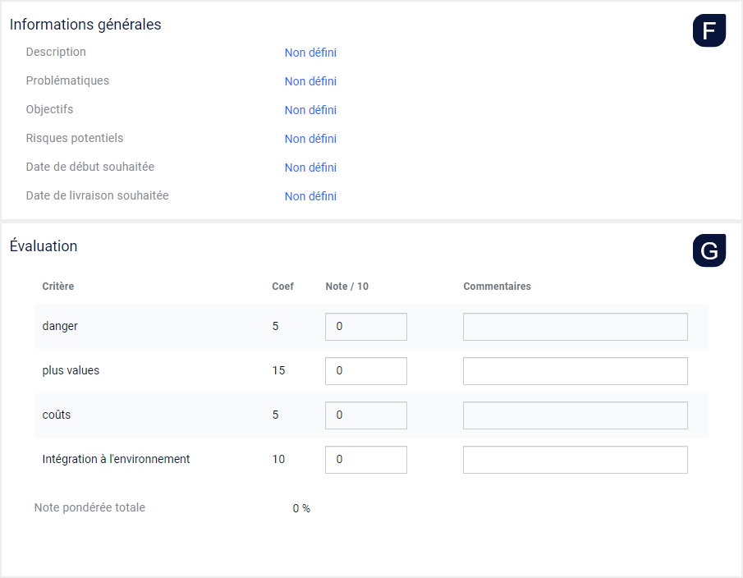Set Date de début souhaitée value
Viewport: 743px width, 578px height.
pyautogui.click(x=310, y=167)
